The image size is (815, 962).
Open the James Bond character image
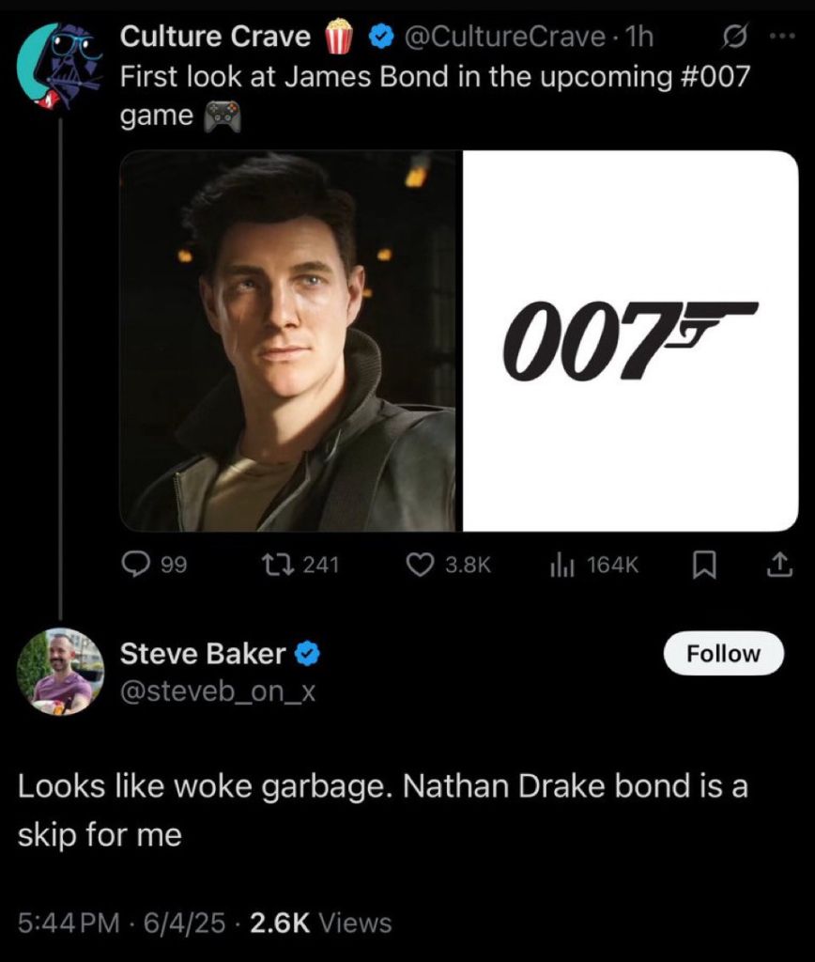288,341
